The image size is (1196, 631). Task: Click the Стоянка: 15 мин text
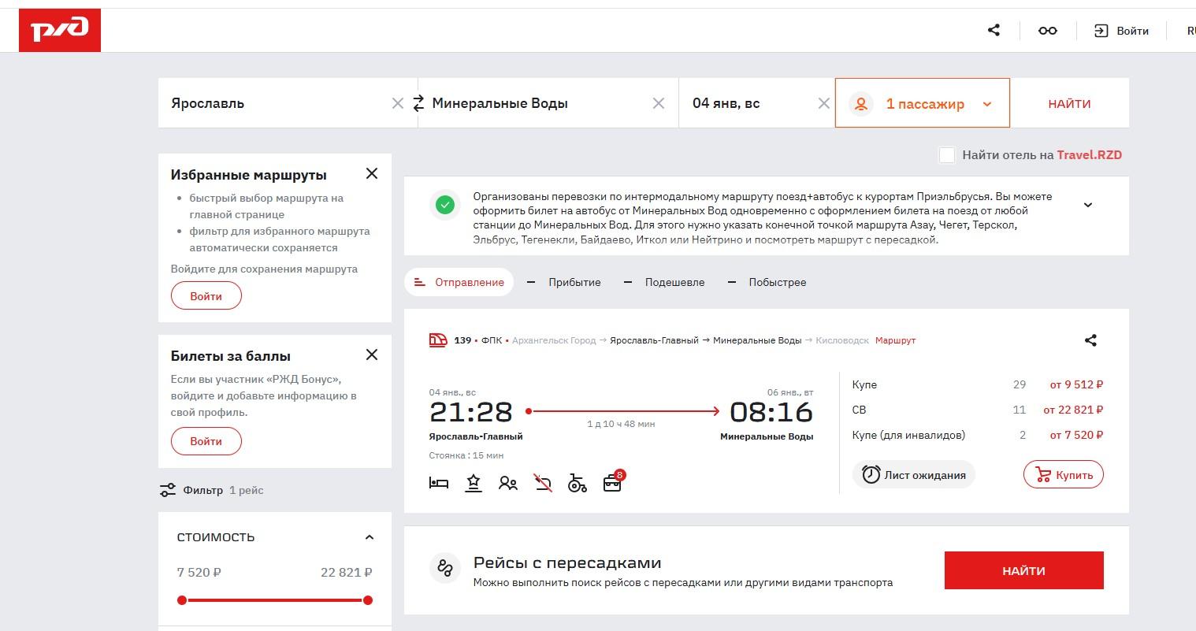[x=466, y=455]
